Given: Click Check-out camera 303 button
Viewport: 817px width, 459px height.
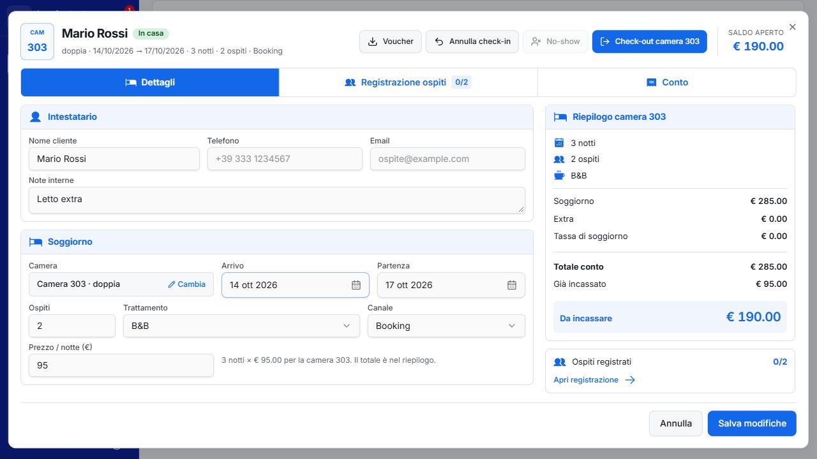Looking at the screenshot, I should click(650, 41).
